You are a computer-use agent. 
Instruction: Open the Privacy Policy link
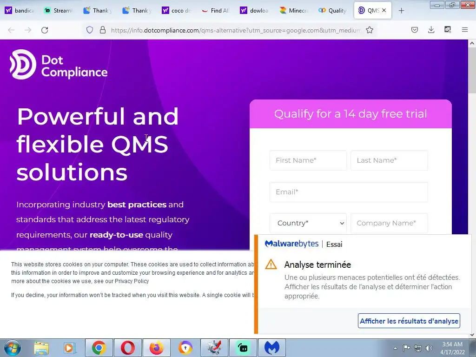[x=132, y=281]
